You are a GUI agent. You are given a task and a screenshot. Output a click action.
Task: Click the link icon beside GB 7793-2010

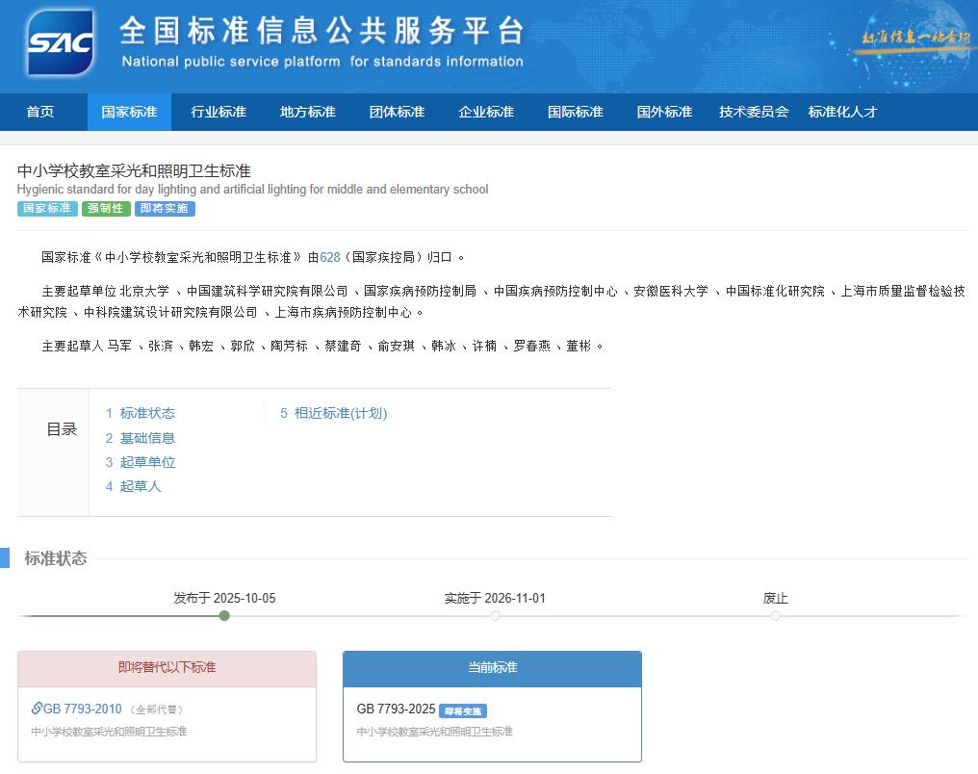coord(37,709)
